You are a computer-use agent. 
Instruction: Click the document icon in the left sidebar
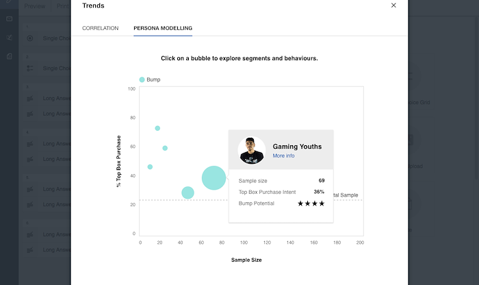pos(9,56)
